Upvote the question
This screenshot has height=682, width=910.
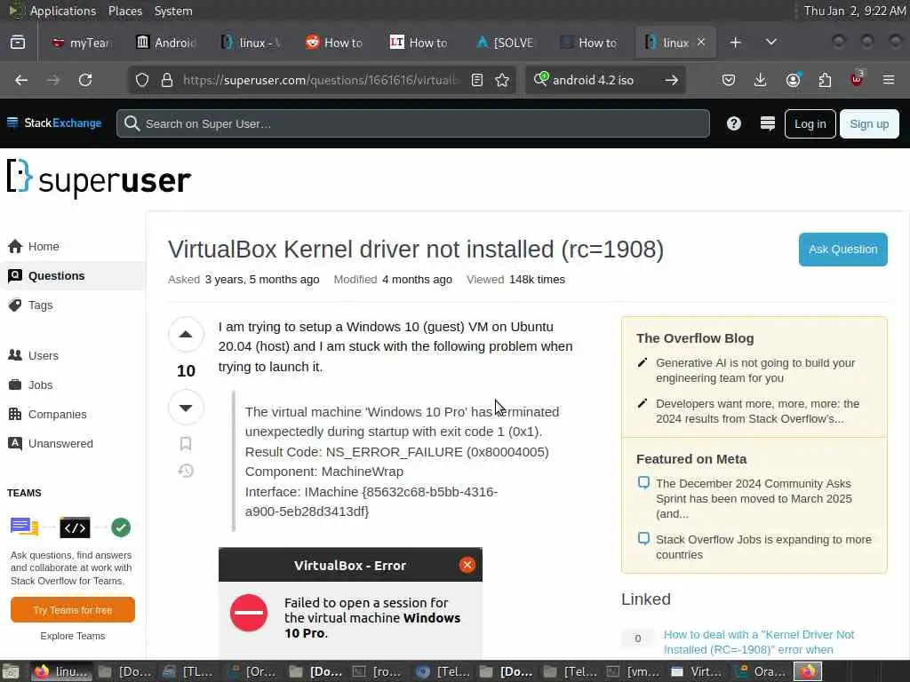[186, 334]
